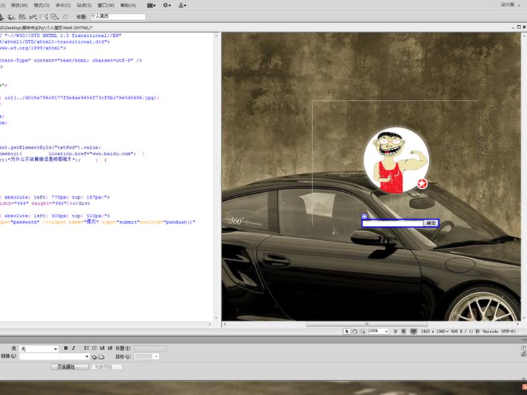Click the 确定 submit button in design view
Viewport: 527px width, 395px height.
coord(431,223)
